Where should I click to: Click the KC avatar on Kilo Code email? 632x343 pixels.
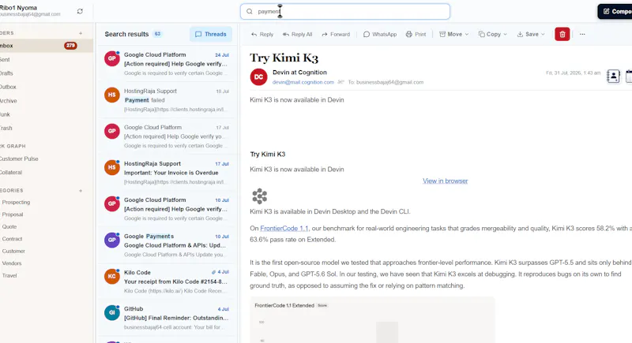click(x=111, y=276)
